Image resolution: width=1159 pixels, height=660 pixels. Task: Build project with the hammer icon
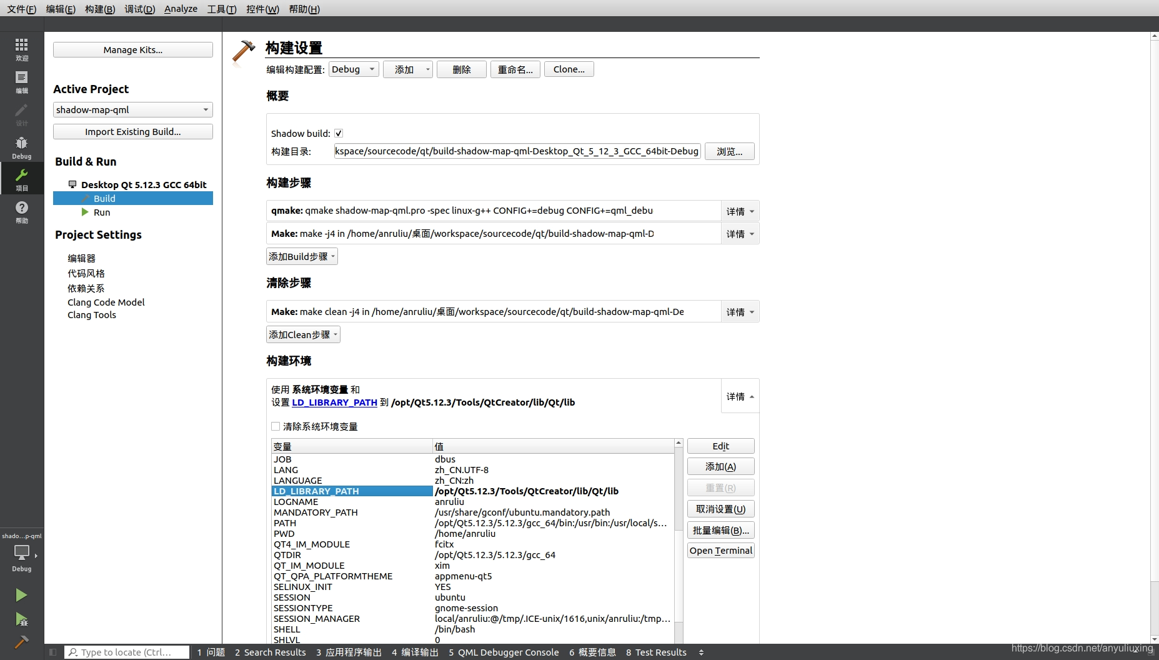pos(21,641)
